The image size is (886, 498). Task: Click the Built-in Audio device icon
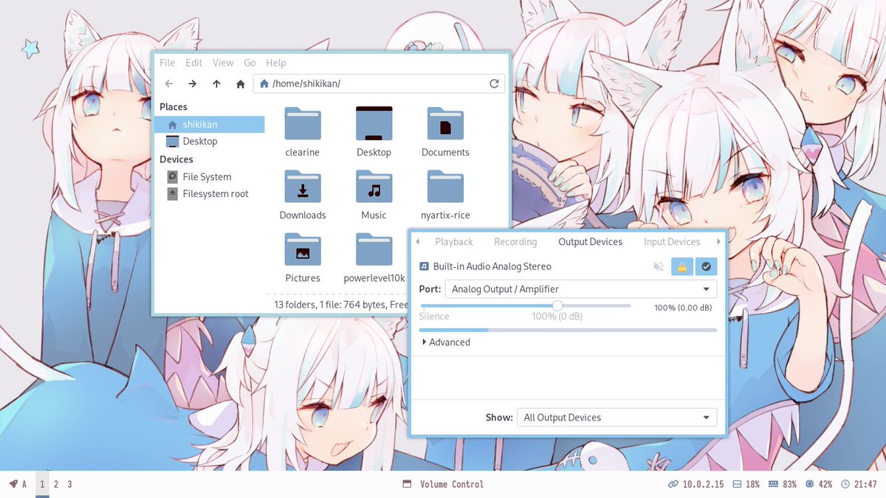coord(424,266)
